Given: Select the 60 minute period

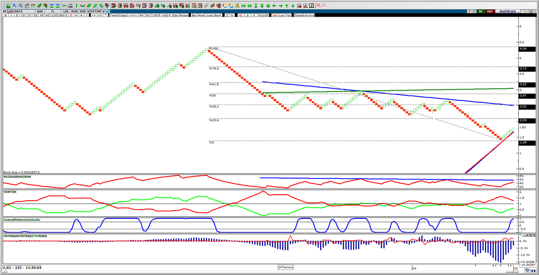Looking at the screenshot, I should click(x=48, y=15).
